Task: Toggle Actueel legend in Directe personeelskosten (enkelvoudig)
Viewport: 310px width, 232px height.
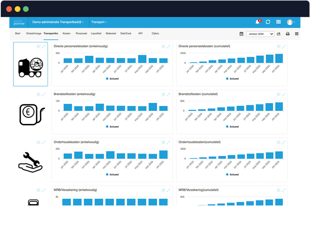Action: click(112, 79)
